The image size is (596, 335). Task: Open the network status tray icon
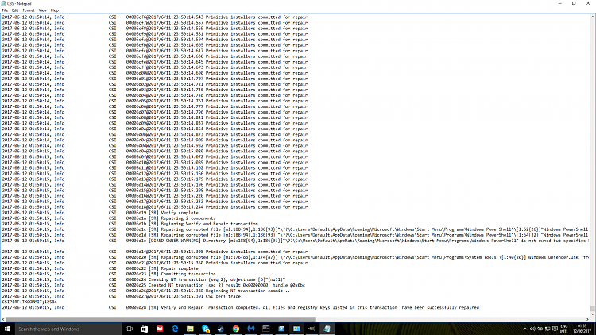[548, 329]
